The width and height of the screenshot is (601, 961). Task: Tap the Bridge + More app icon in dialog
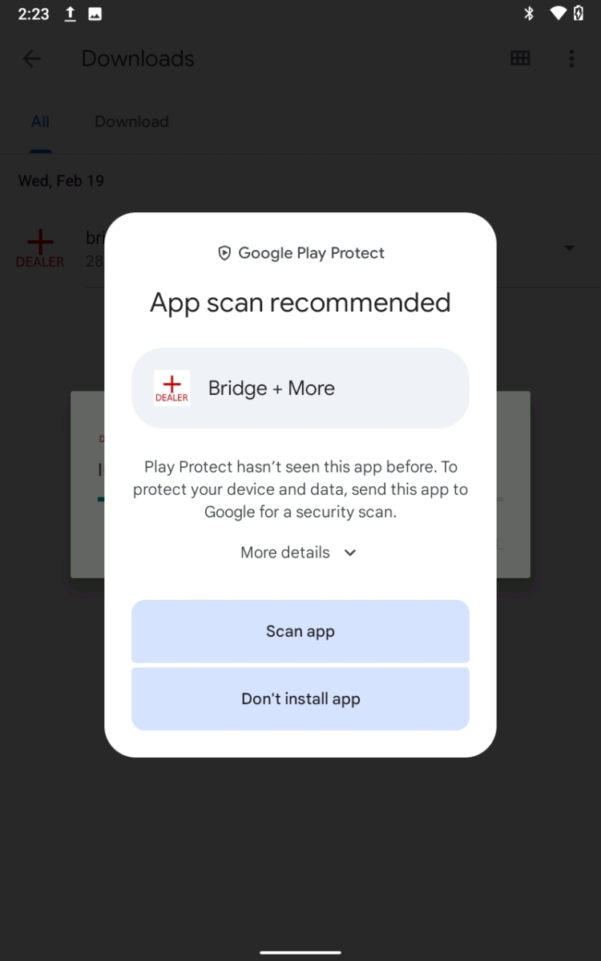pyautogui.click(x=172, y=388)
